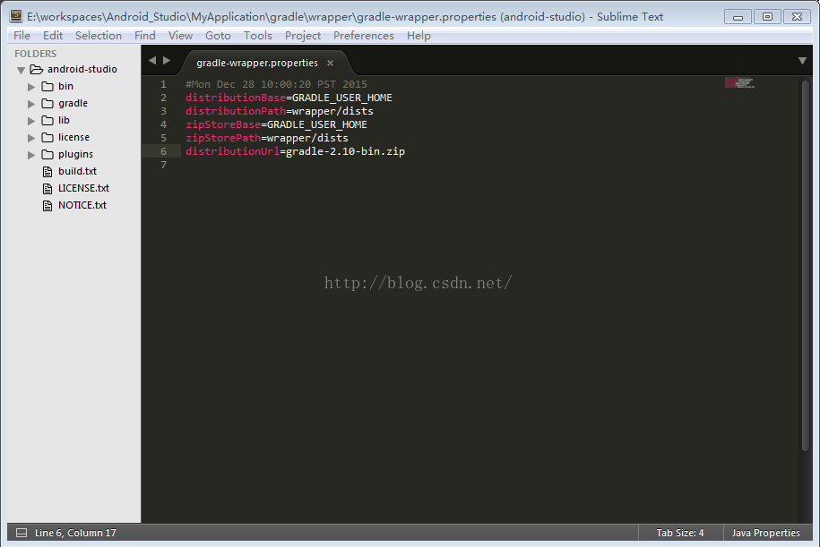
Task: Click the date comment on line 1
Action: [x=277, y=85]
